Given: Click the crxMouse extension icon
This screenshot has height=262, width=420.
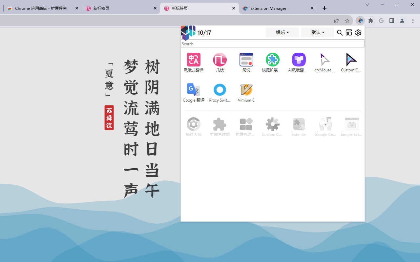Looking at the screenshot, I should 325,60.
